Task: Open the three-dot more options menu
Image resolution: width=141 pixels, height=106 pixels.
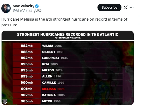Action: 132,7
